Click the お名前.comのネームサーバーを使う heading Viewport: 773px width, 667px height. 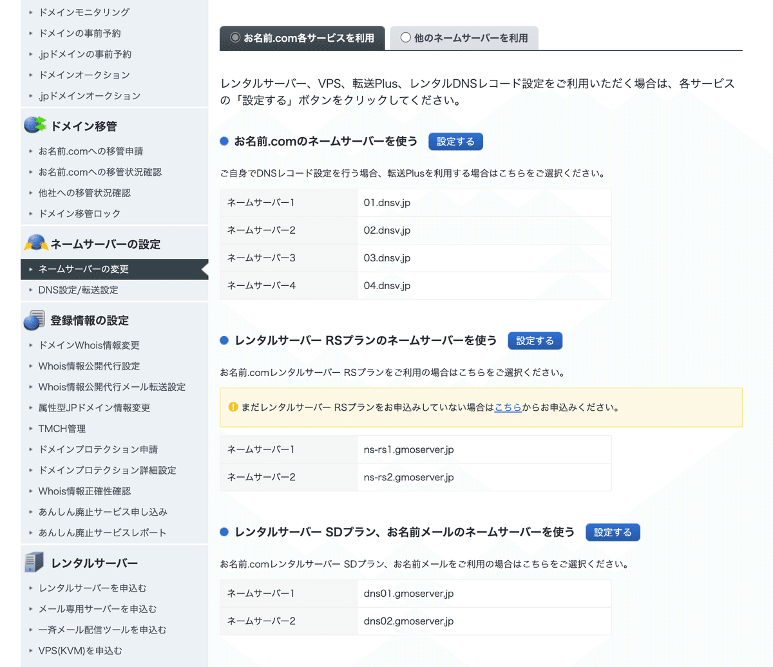[x=326, y=142]
